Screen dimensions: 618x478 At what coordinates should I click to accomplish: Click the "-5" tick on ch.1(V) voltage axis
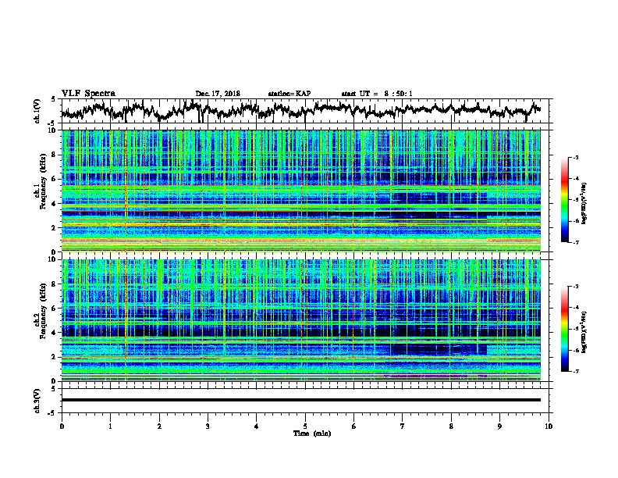[52, 123]
